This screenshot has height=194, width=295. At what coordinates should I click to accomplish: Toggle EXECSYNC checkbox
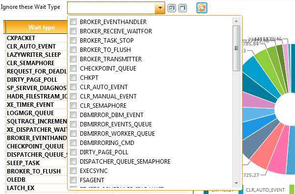pos(73,171)
